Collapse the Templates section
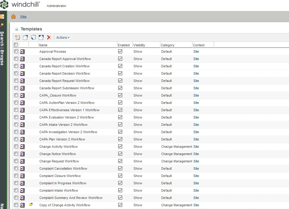Viewport: 289px width, 209px height. pyautogui.click(x=16, y=29)
